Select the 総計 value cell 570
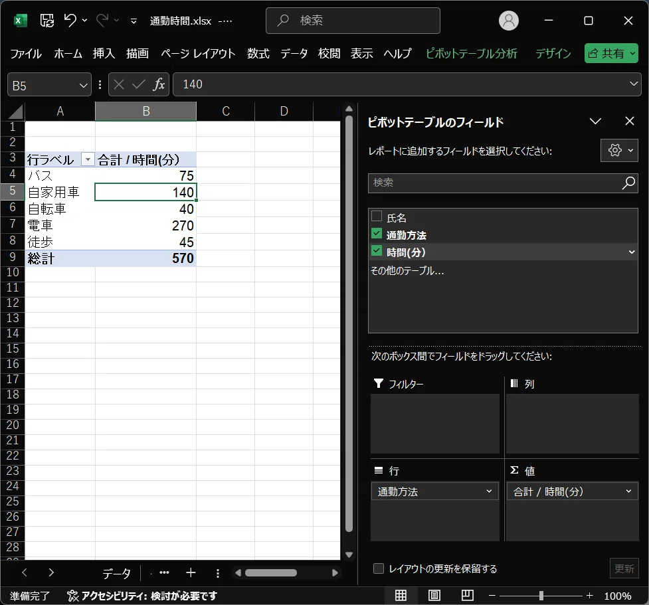 click(x=145, y=258)
